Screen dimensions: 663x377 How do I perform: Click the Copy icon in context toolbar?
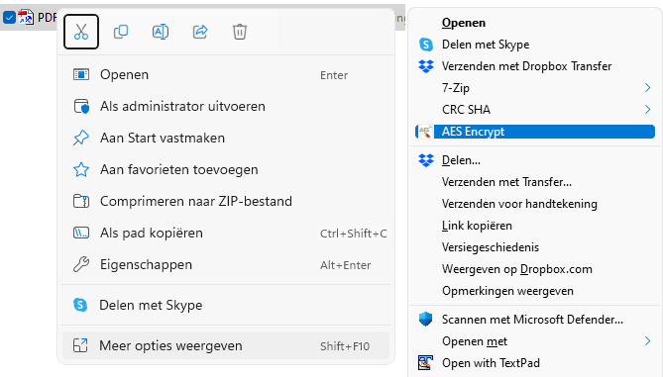[x=121, y=32]
